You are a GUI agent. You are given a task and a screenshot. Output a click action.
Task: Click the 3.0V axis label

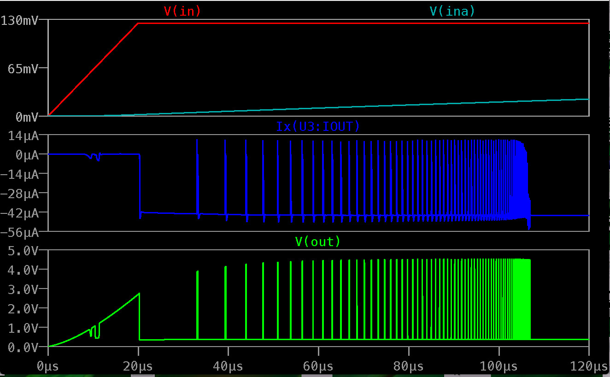(22, 289)
